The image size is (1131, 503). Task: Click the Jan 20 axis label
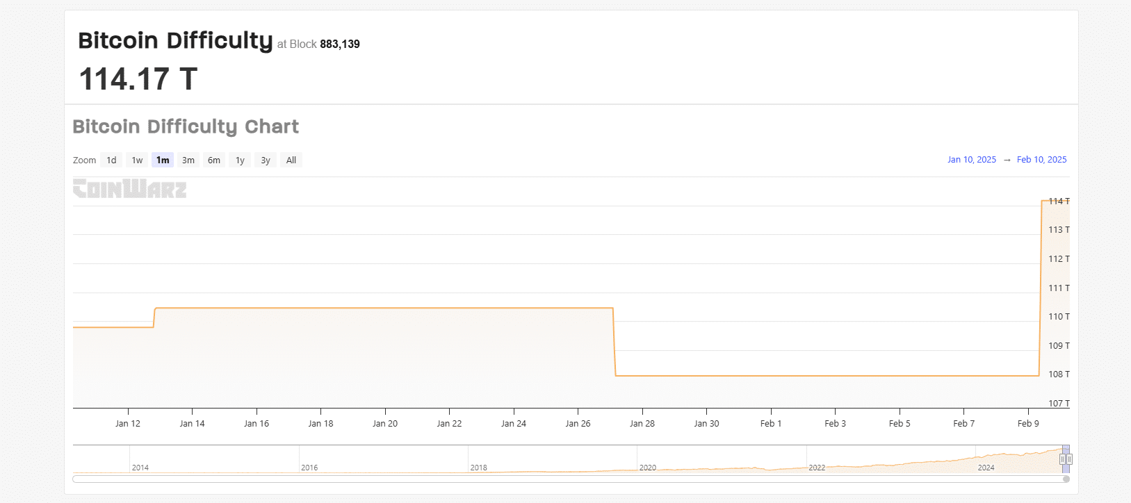385,423
